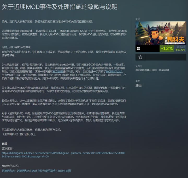Click the 官方客服: label under 链接
This screenshot has width=188, height=178.
(x=7, y=149)
